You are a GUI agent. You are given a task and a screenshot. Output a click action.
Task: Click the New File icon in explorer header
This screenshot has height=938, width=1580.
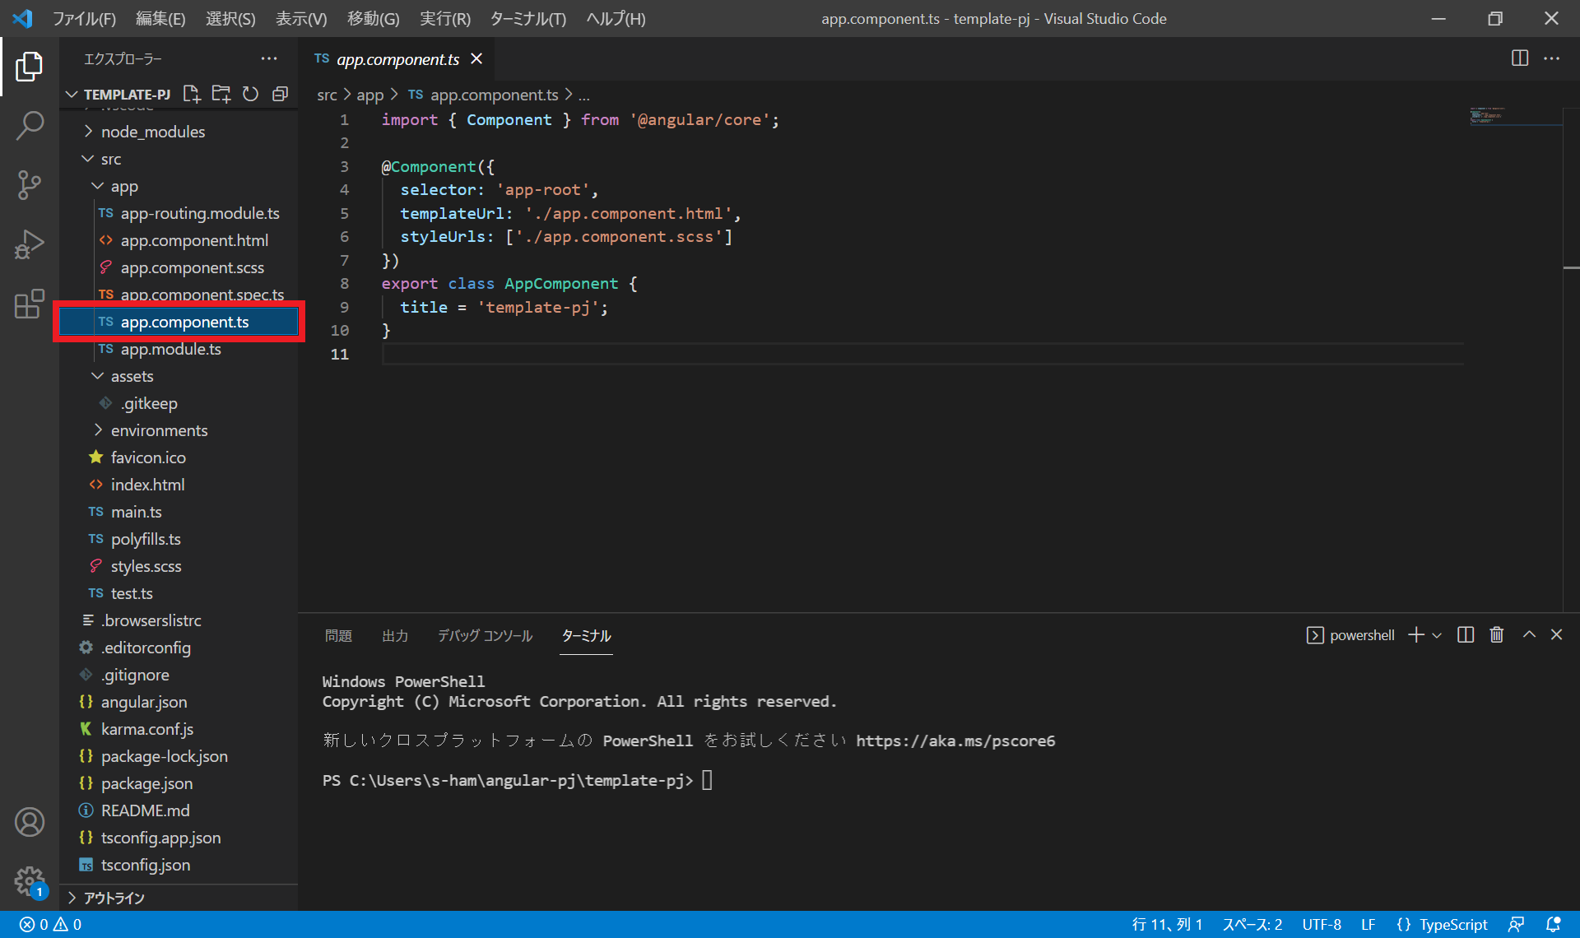(192, 94)
